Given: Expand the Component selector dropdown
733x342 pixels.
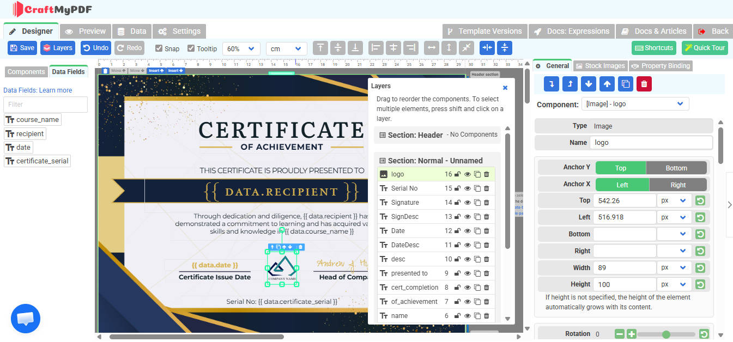Looking at the screenshot, I should pyautogui.click(x=635, y=104).
